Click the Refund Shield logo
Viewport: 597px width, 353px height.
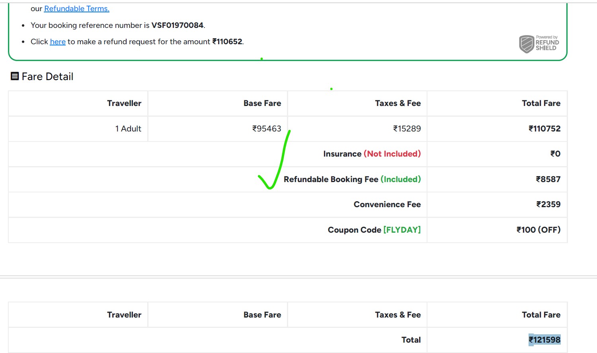(539, 43)
